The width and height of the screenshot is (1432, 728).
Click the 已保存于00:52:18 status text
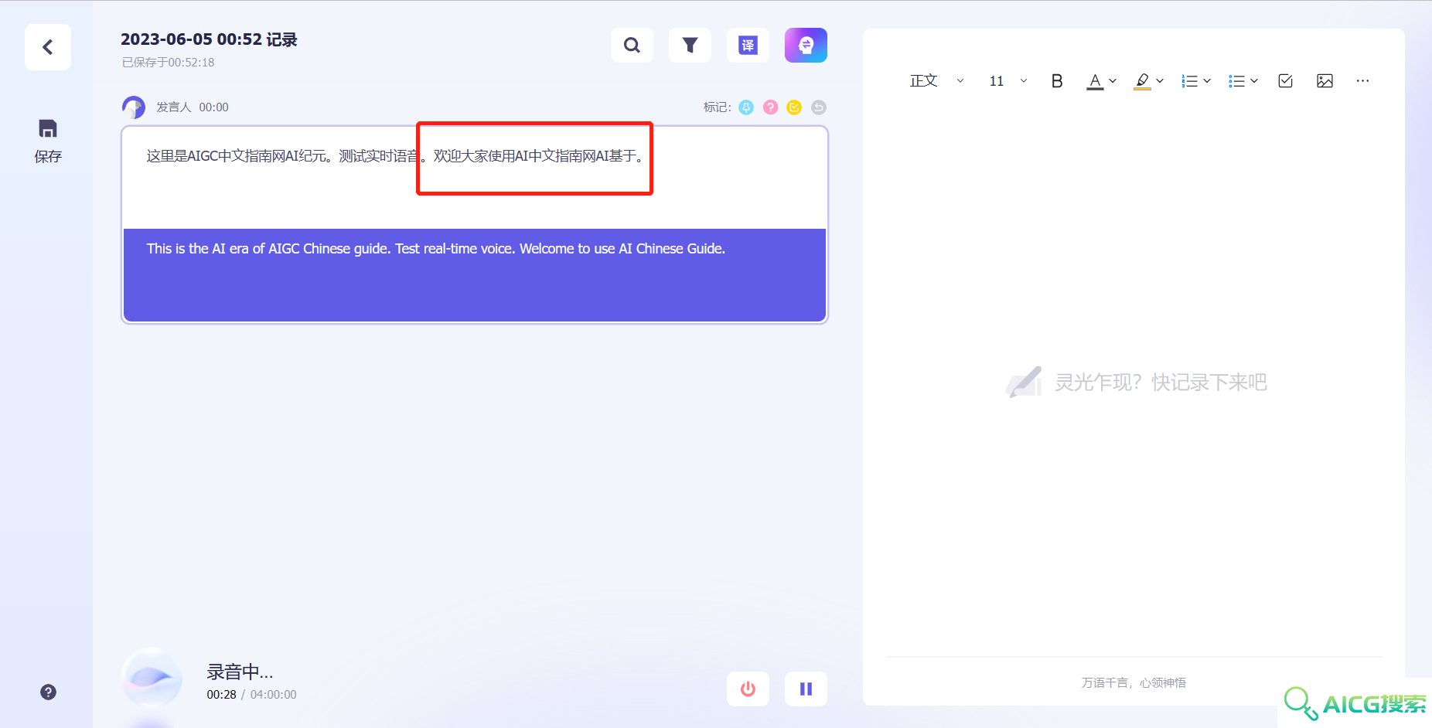tap(168, 63)
